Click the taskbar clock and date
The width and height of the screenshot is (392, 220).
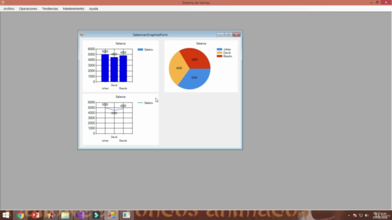[x=380, y=215]
